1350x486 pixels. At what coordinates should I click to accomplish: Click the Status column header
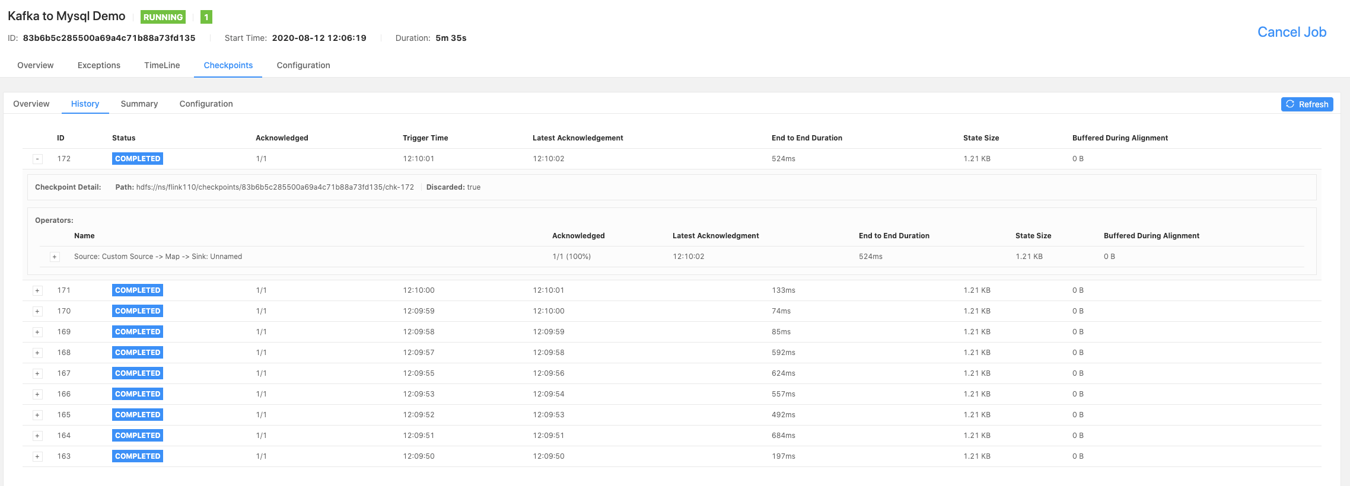tap(124, 138)
